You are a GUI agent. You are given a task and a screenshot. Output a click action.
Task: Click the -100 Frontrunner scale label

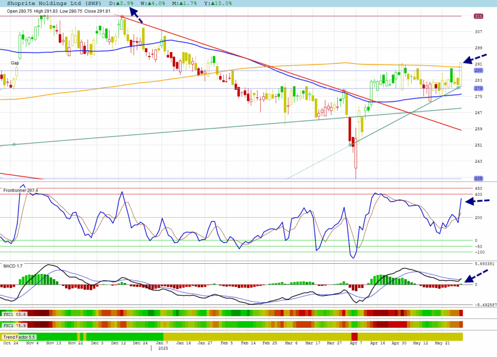tap(480, 252)
